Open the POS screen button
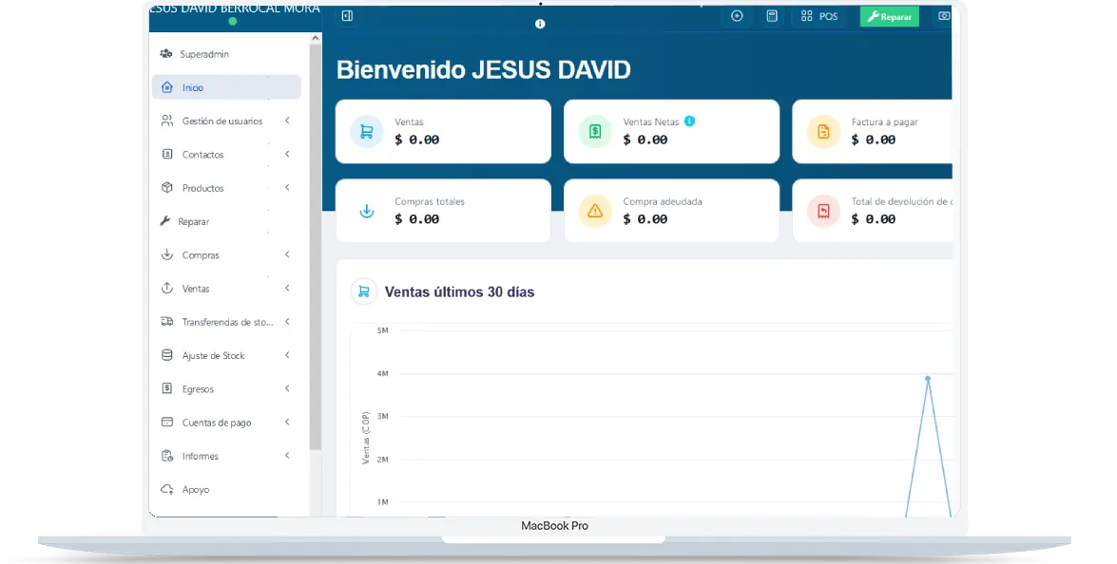 (x=819, y=16)
